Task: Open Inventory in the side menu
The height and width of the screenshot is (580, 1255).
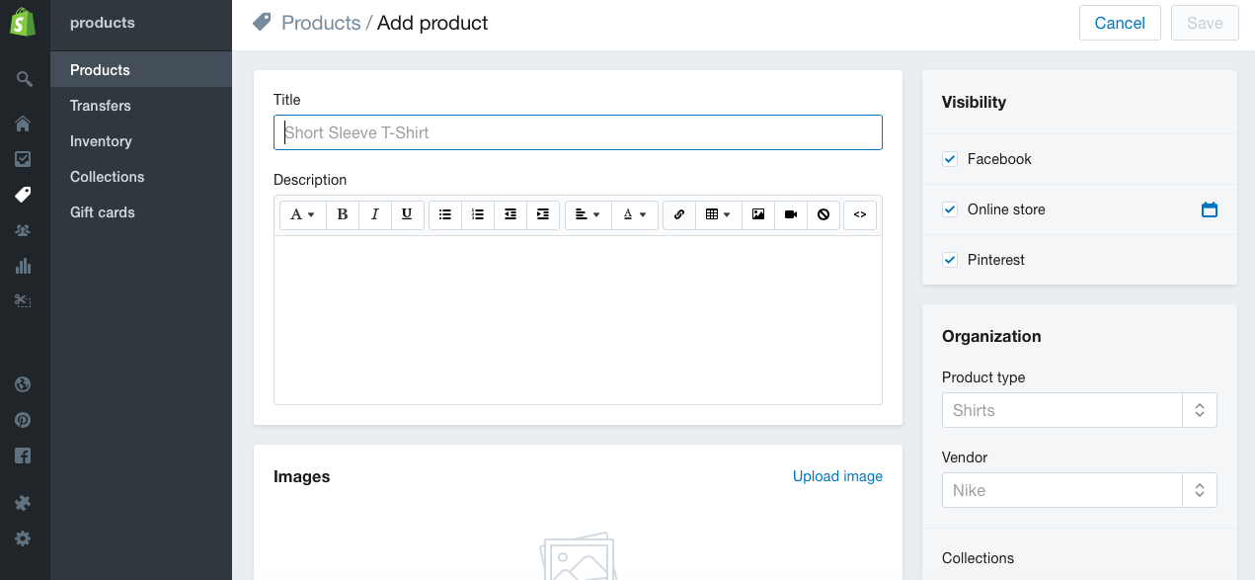Action: click(101, 141)
